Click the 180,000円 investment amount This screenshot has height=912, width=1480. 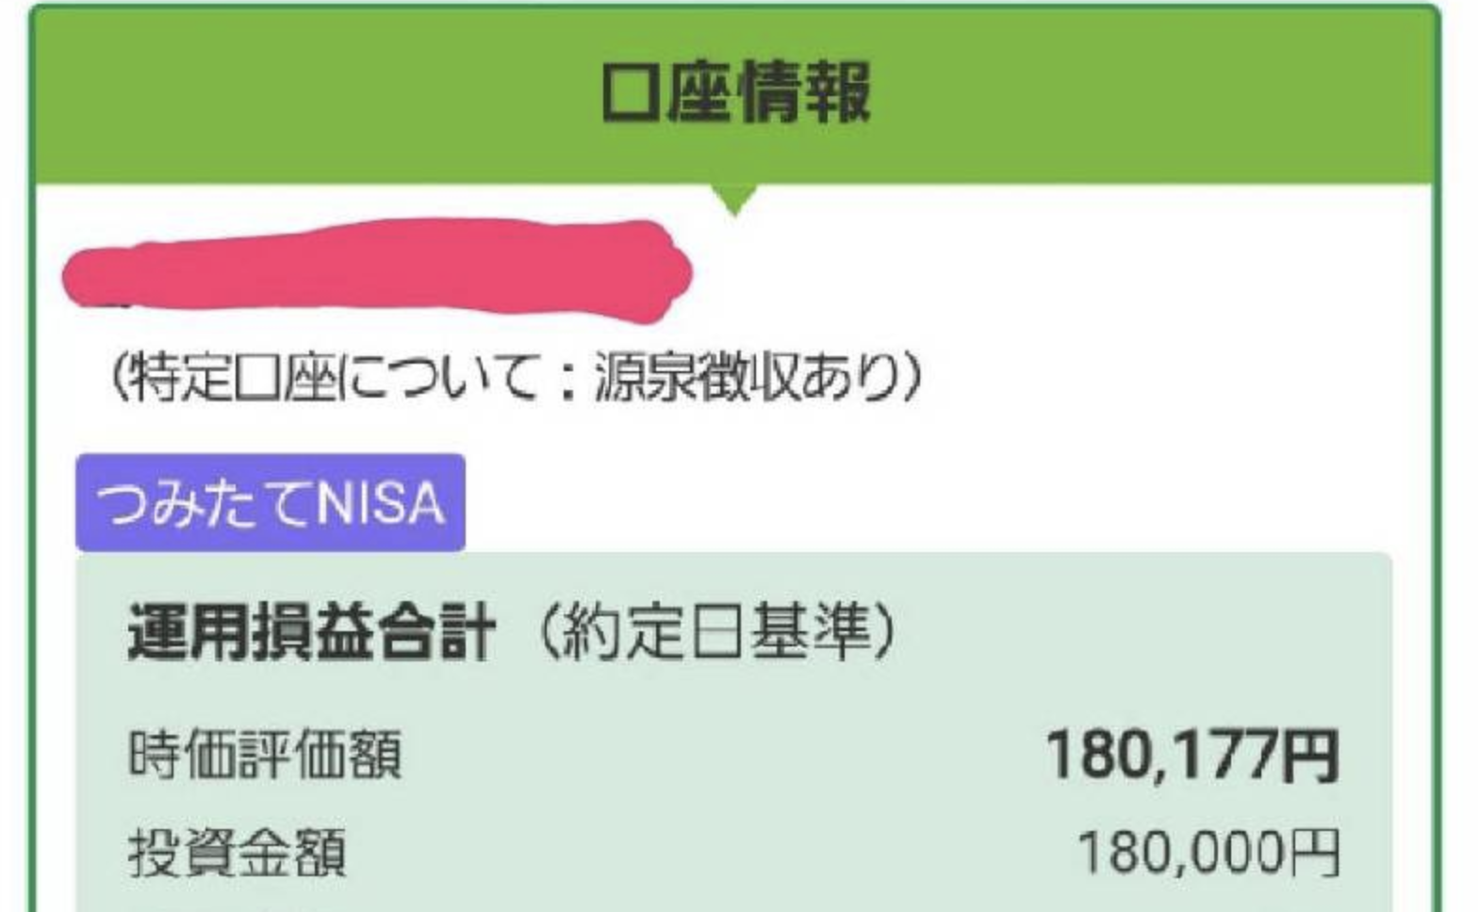[1209, 853]
